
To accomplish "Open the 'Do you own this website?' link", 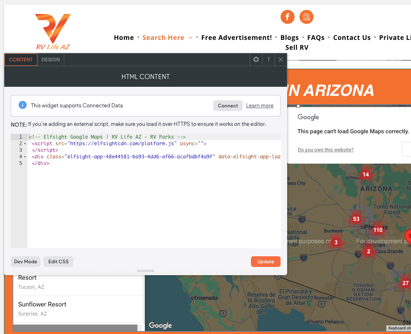I will click(325, 150).
